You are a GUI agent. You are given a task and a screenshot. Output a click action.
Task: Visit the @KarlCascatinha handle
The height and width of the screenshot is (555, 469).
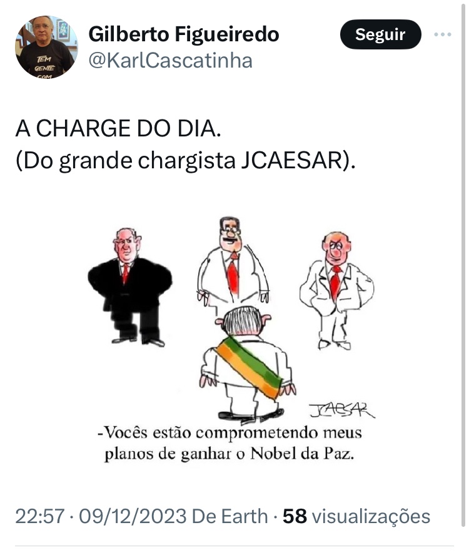pyautogui.click(x=171, y=61)
